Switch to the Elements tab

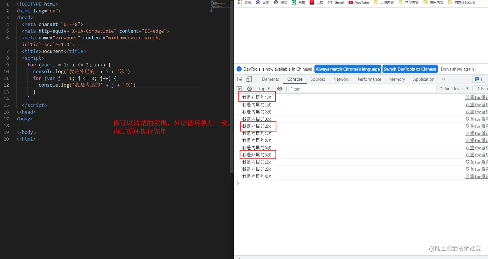point(270,79)
